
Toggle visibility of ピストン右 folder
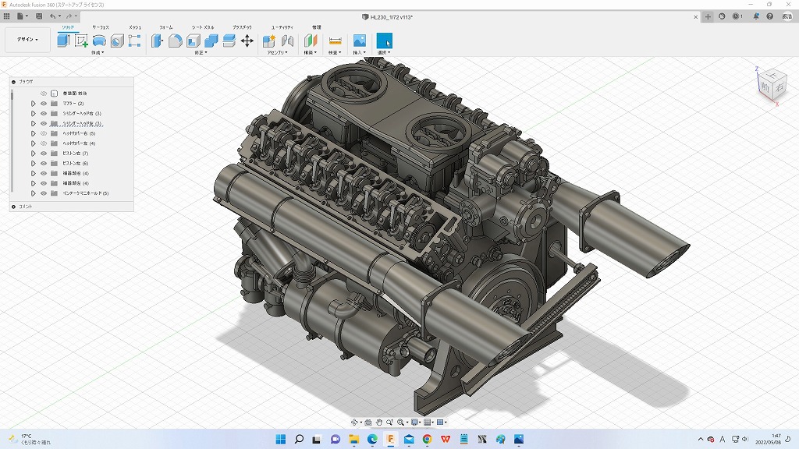(x=44, y=154)
